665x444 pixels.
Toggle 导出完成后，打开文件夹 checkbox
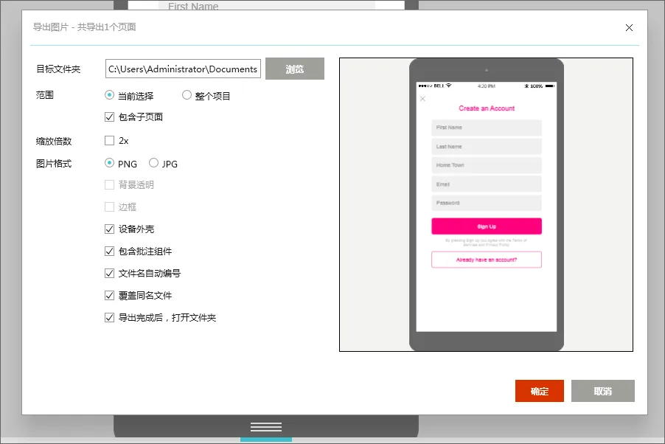point(110,318)
